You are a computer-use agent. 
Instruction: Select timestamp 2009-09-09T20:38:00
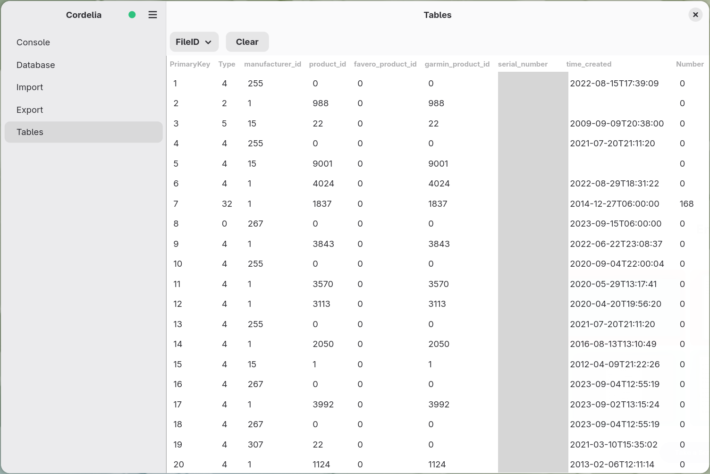point(617,124)
